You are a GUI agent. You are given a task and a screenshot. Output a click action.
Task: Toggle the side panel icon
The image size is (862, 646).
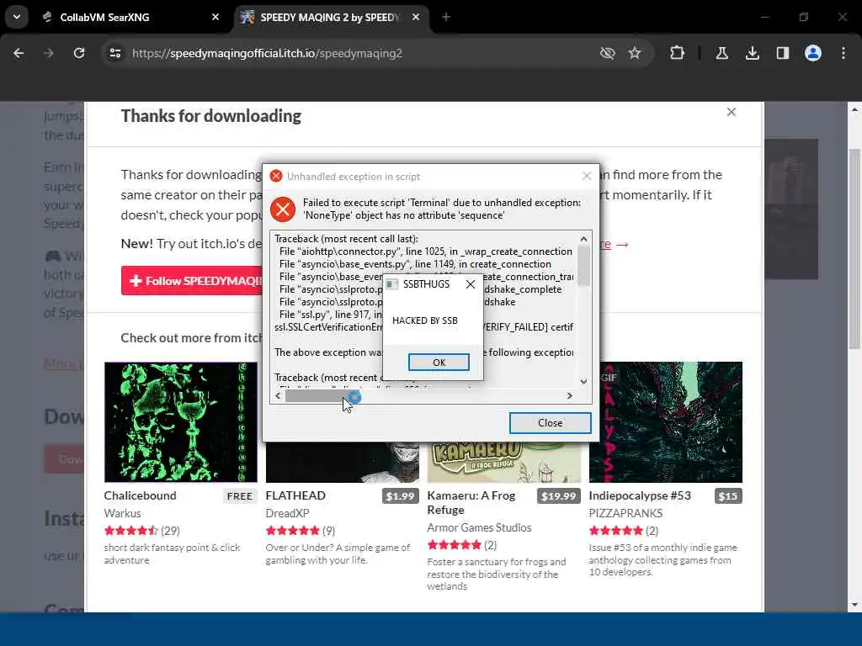(x=783, y=53)
